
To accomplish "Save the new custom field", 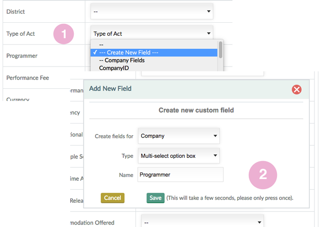I will point(155,198).
